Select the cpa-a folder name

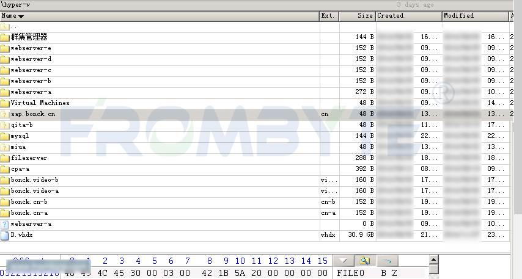click(20, 169)
